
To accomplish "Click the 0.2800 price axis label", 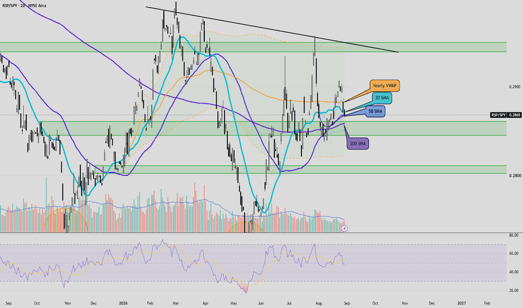I will click(x=515, y=175).
